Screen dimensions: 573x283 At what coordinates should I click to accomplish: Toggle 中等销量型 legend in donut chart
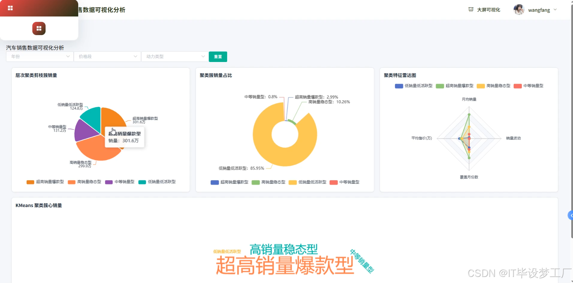[x=344, y=182]
